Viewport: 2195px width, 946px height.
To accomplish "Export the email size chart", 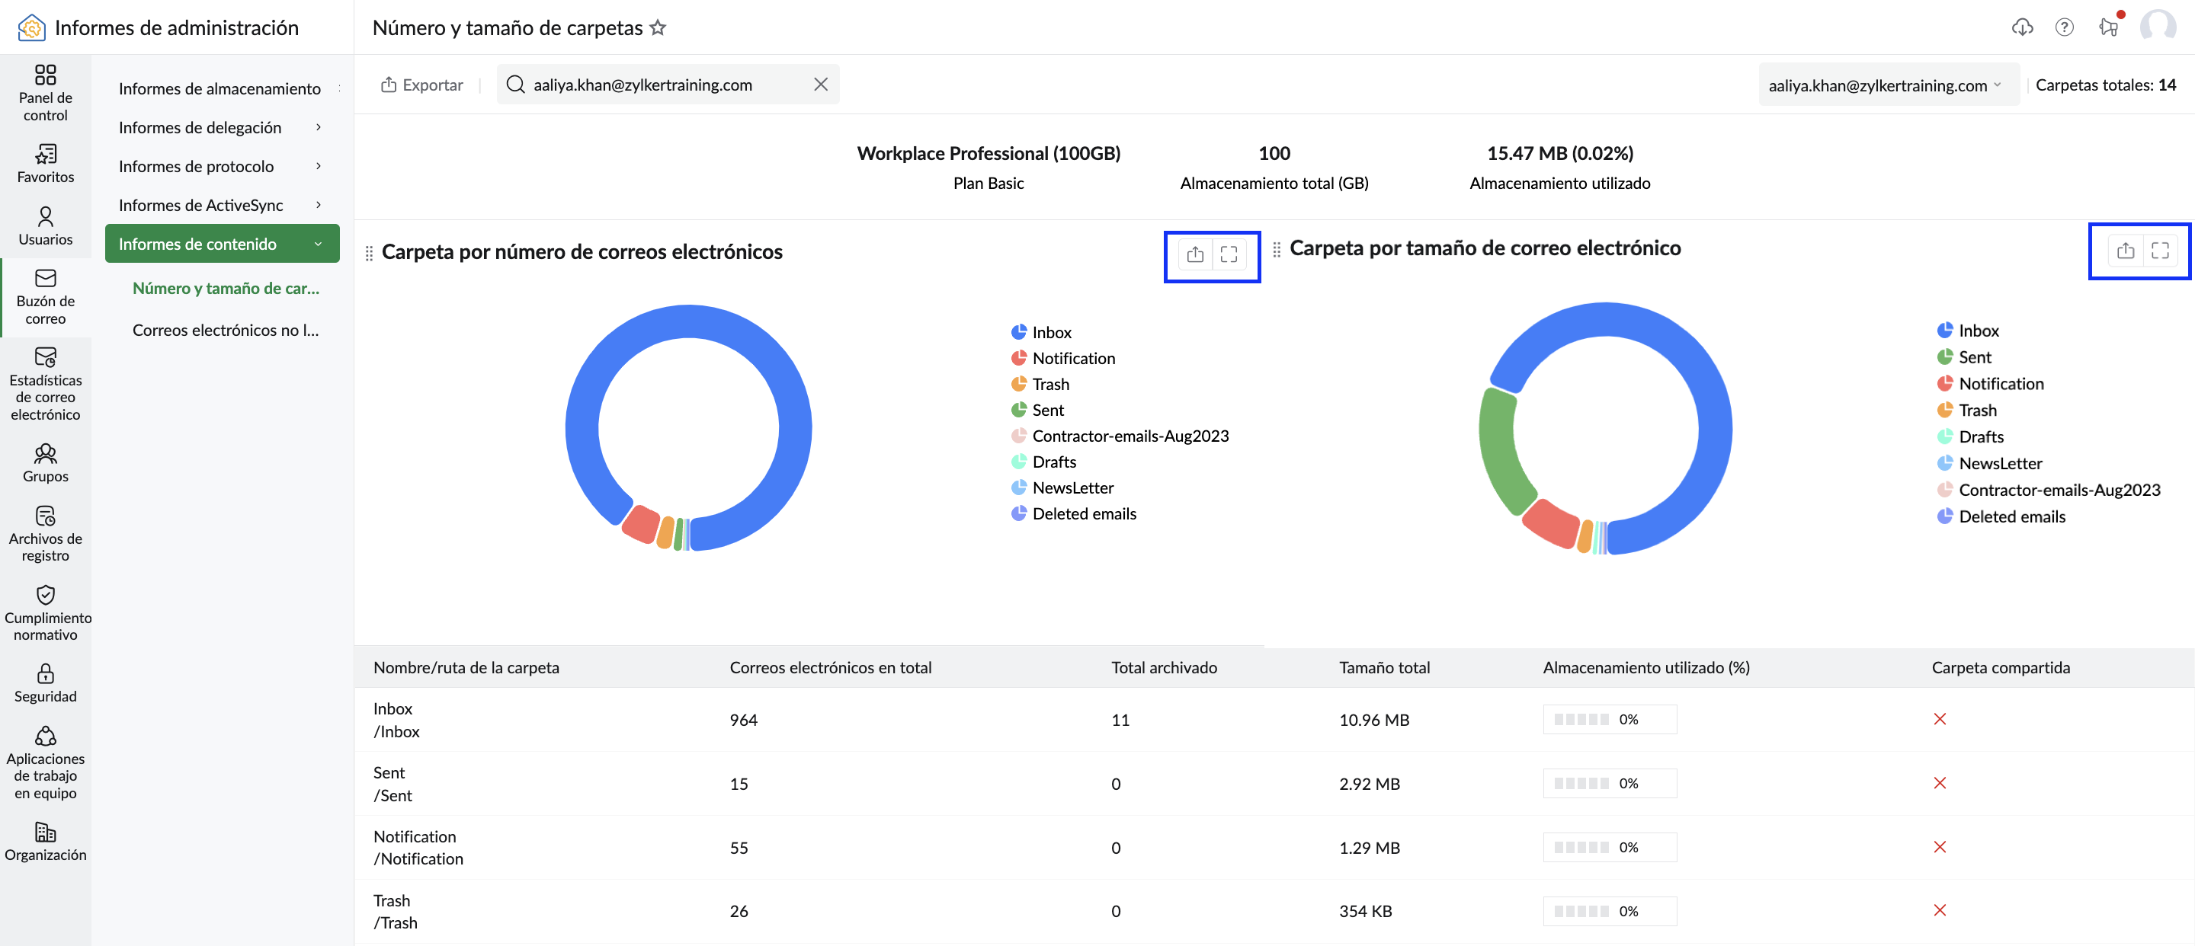I will click(x=2125, y=251).
